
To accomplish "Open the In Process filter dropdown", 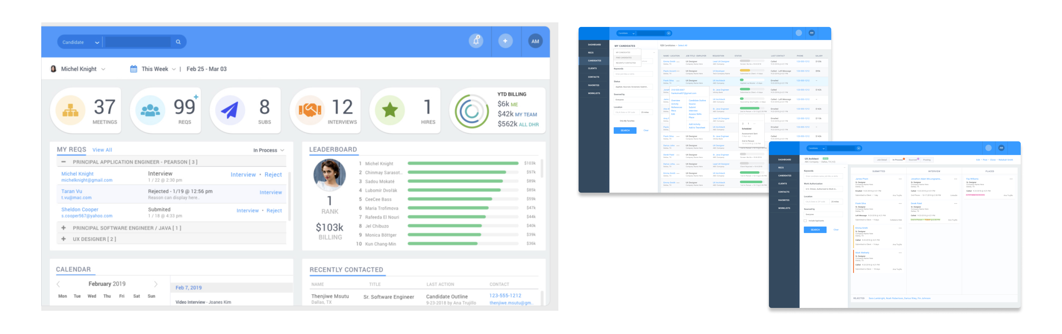I will coord(268,150).
